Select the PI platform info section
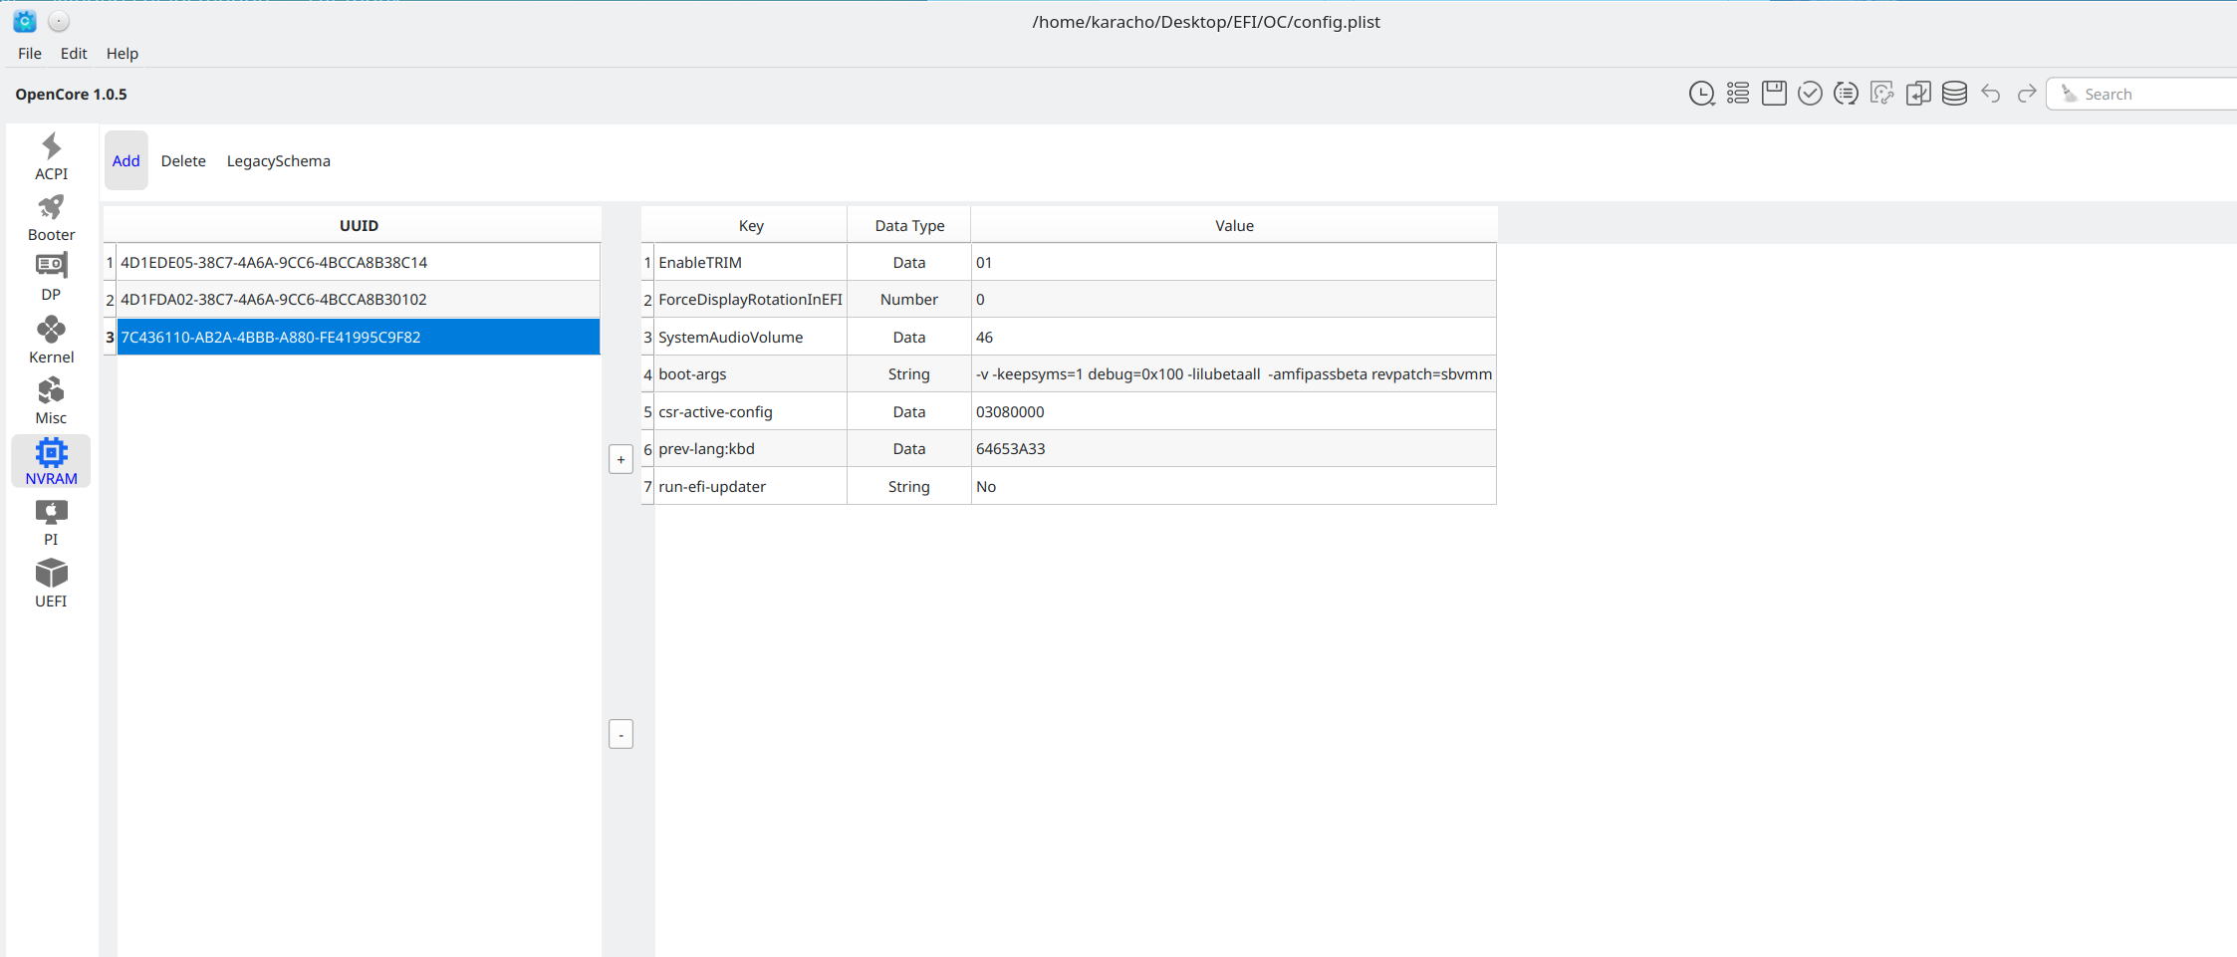2237x957 pixels. [51, 523]
